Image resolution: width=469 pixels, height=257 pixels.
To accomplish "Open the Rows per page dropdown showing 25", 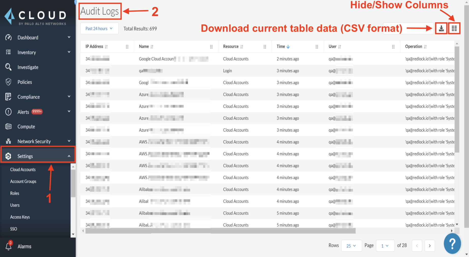I will [351, 246].
